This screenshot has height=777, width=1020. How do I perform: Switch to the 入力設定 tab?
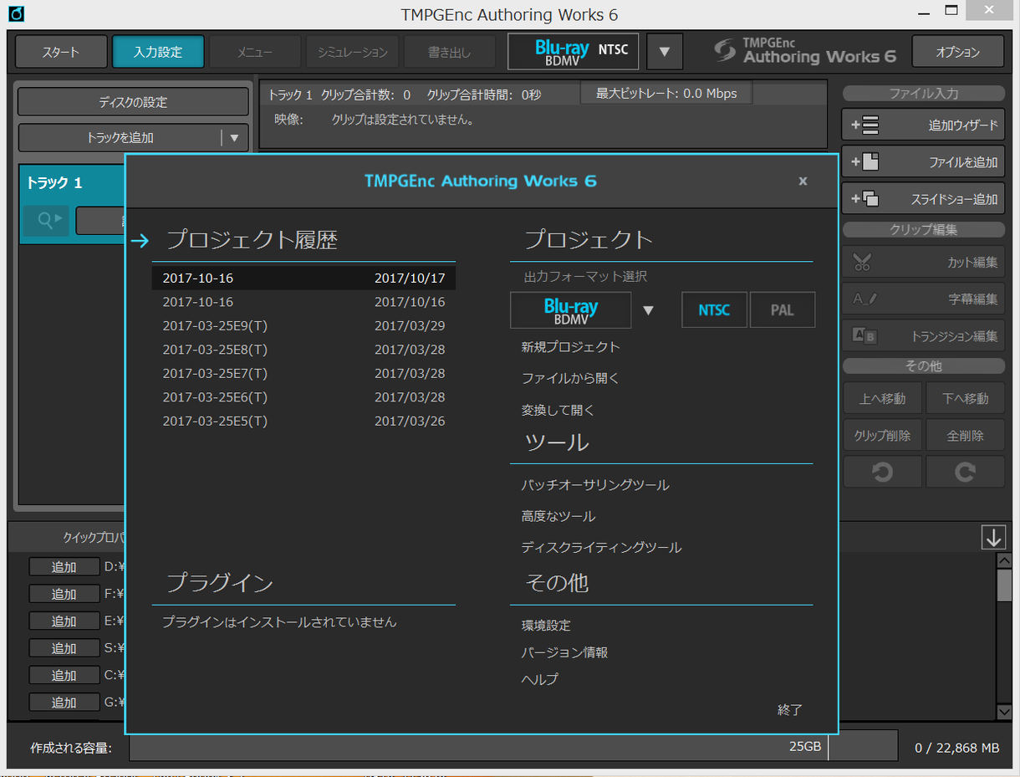[158, 52]
